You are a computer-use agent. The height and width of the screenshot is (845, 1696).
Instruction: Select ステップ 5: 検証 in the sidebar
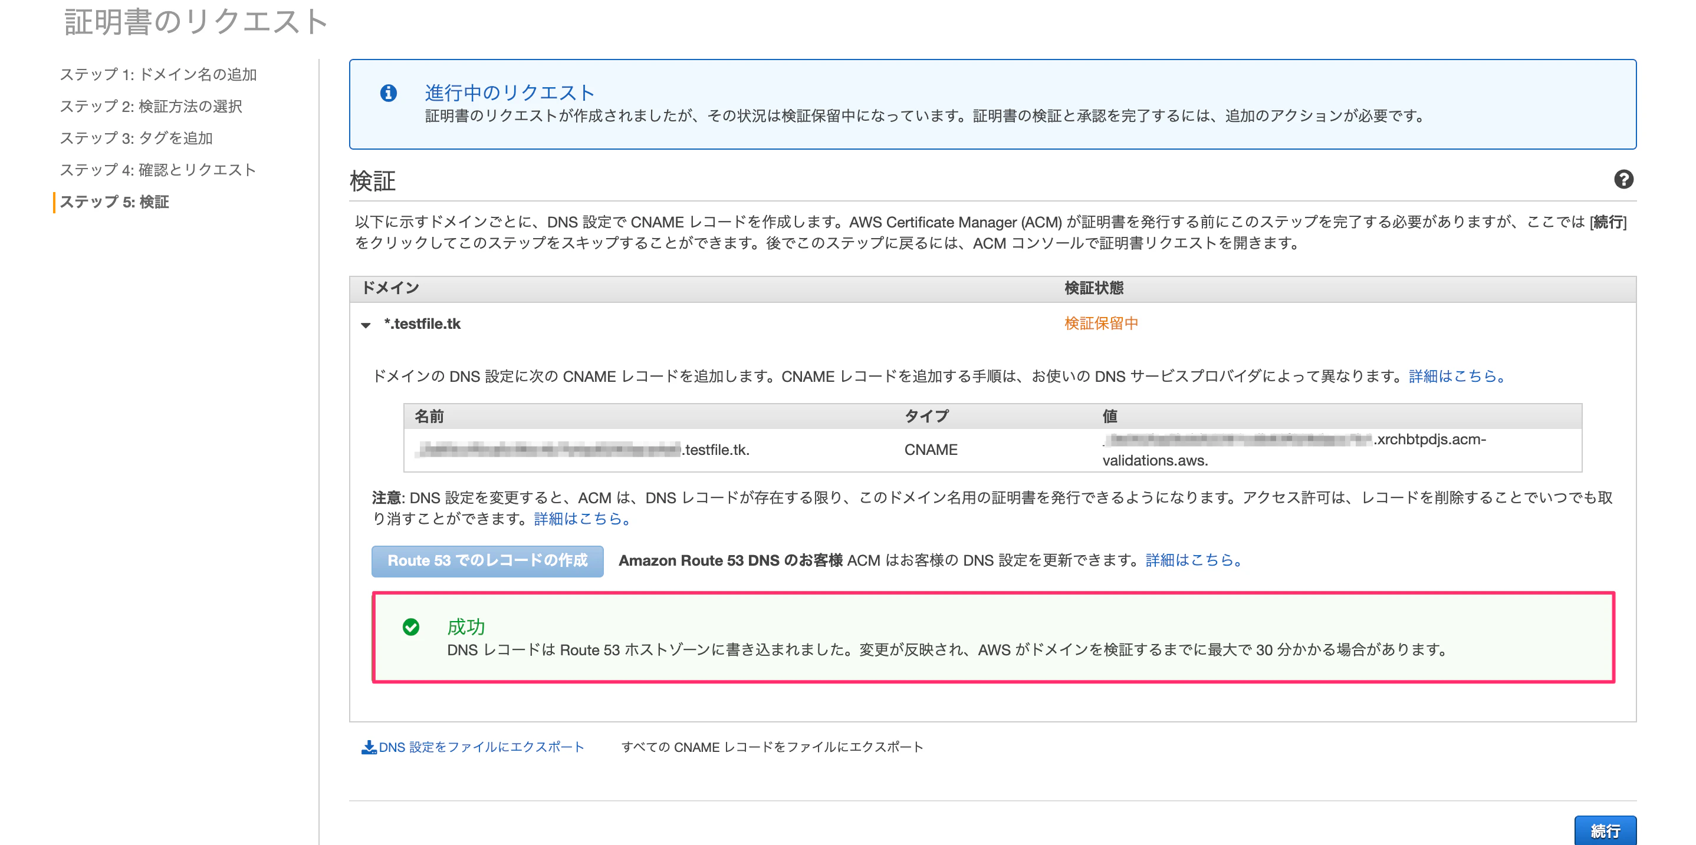(114, 202)
